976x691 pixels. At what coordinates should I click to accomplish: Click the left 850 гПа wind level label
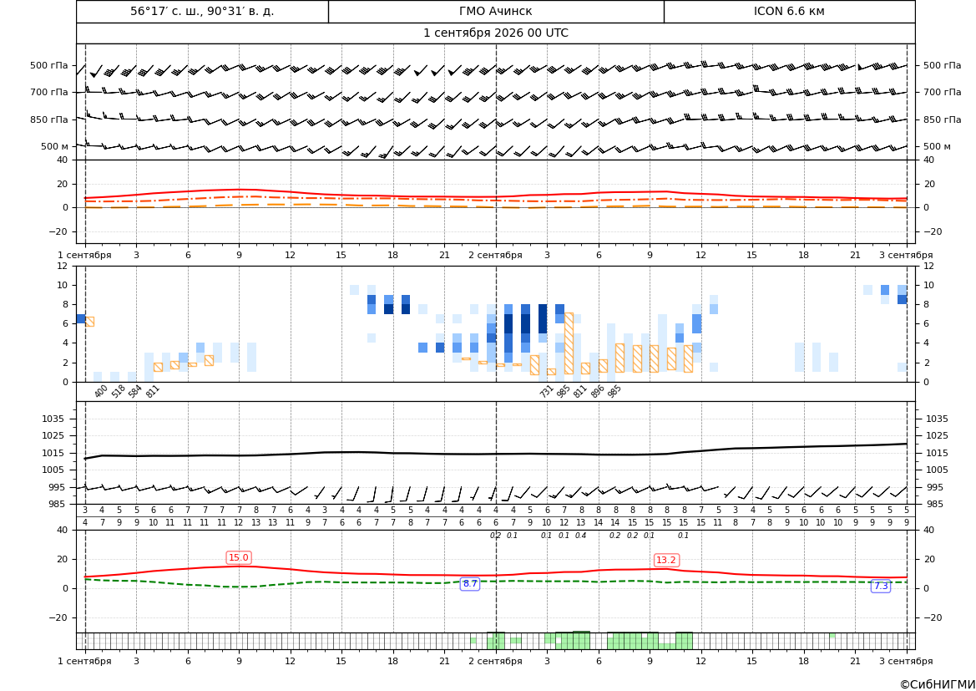pyautogui.click(x=49, y=119)
